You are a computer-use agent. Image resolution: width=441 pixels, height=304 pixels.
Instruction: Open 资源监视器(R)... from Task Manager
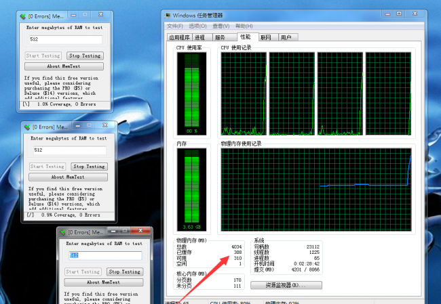tap(286, 285)
